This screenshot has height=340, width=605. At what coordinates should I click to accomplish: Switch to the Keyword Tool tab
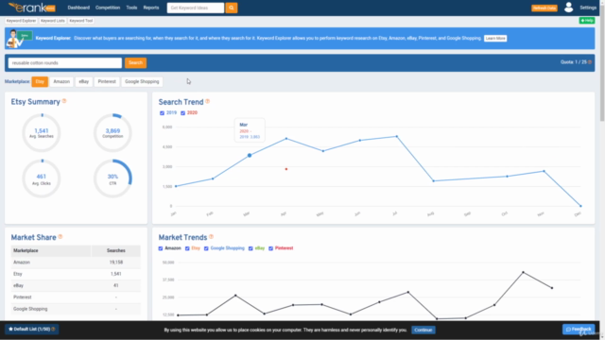(81, 21)
